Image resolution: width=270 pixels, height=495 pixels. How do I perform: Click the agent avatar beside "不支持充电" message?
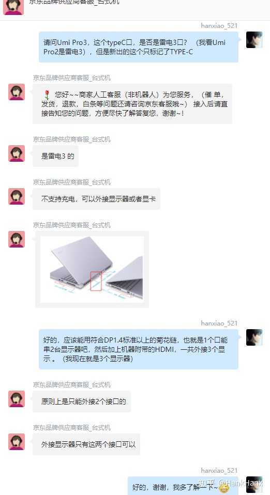(x=17, y=196)
